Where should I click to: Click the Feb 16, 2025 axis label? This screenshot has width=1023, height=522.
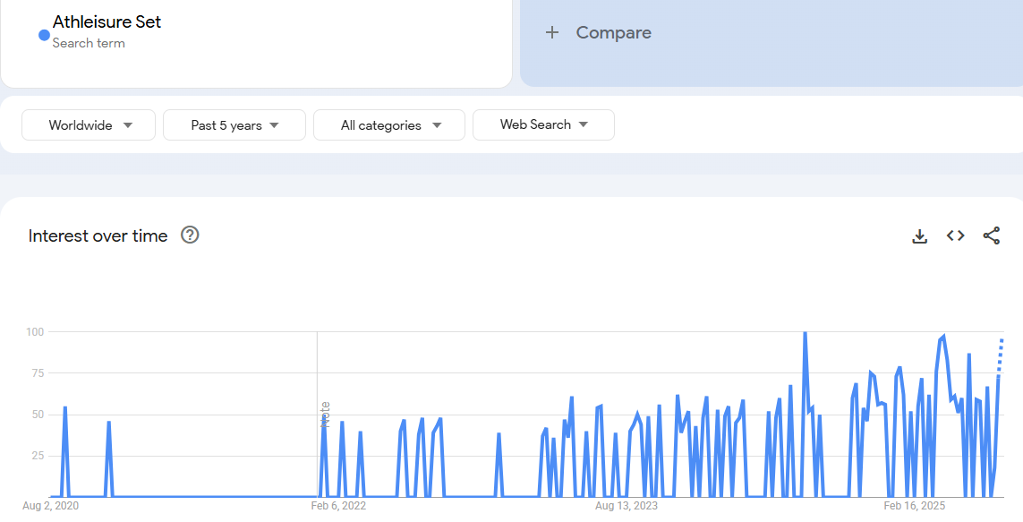(914, 506)
